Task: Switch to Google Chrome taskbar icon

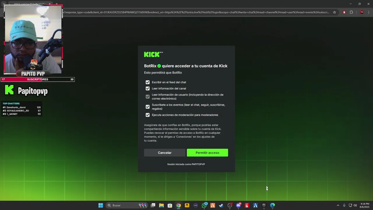Action: 178,205
